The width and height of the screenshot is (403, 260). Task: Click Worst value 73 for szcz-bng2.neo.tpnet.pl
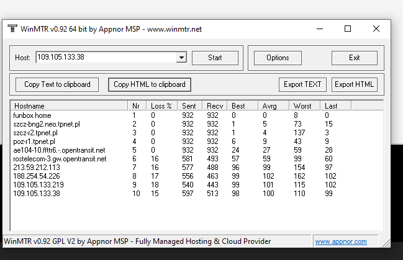pos(297,124)
